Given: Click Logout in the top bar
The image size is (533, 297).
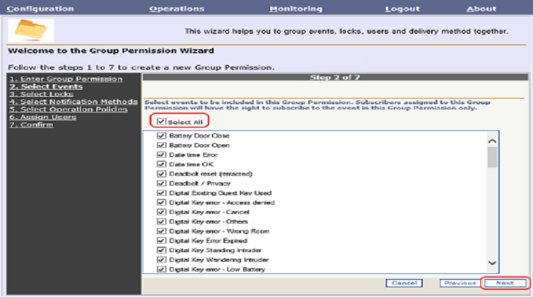Looking at the screenshot, I should (402, 8).
